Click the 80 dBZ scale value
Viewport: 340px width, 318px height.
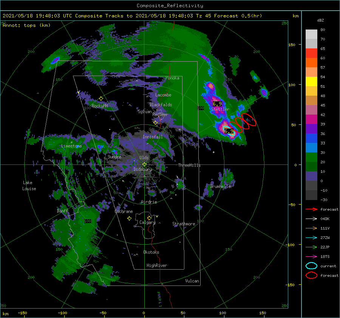pyautogui.click(x=323, y=30)
